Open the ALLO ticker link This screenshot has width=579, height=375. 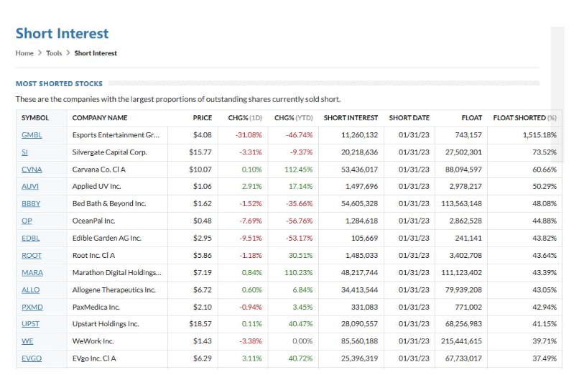click(31, 290)
